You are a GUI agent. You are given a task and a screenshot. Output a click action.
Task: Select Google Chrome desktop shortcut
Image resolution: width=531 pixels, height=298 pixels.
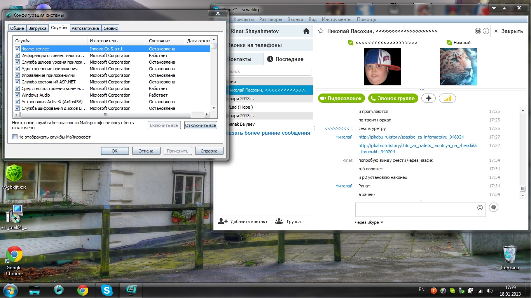(14, 261)
